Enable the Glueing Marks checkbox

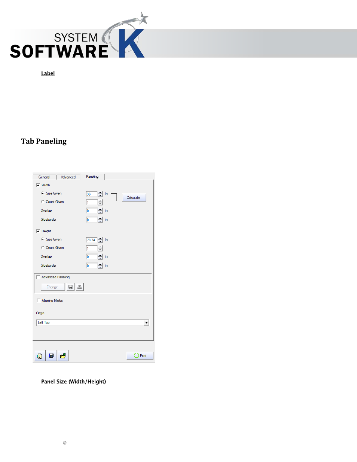[x=39, y=300]
